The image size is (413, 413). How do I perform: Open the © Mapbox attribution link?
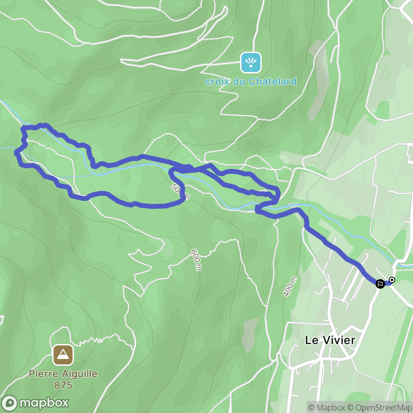326,407
